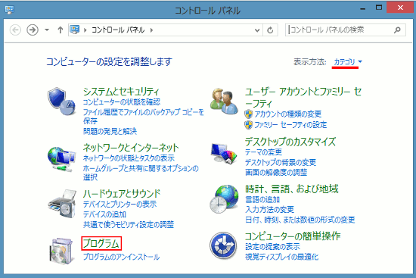Open コンピューターの簡単操作 category
416x278 pixels.
(x=293, y=236)
